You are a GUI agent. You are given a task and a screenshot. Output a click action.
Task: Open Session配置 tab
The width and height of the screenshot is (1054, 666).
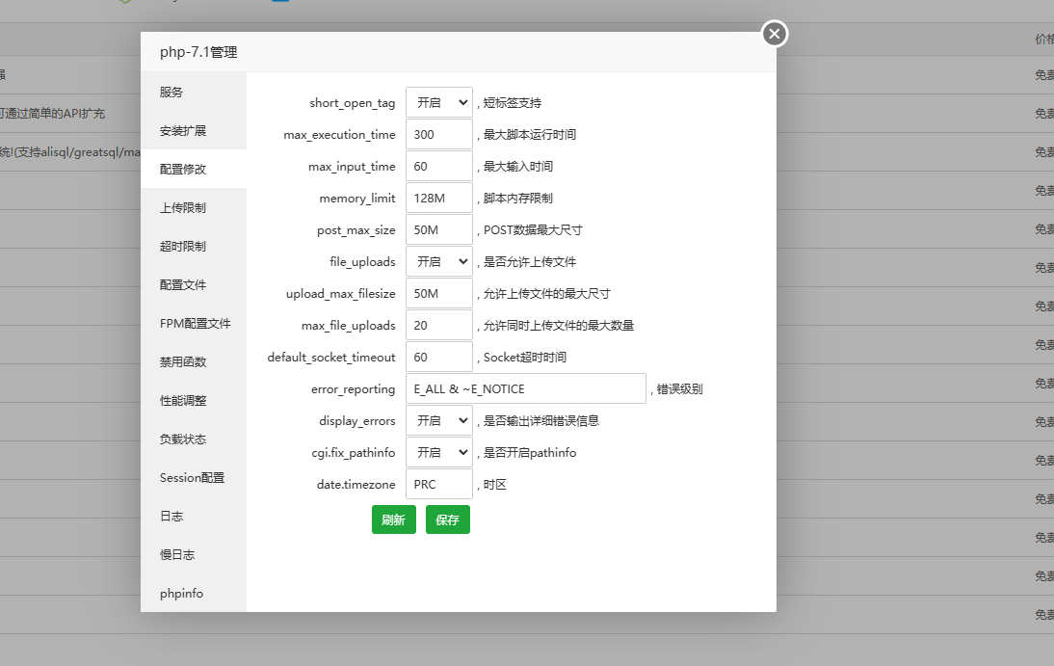(194, 478)
